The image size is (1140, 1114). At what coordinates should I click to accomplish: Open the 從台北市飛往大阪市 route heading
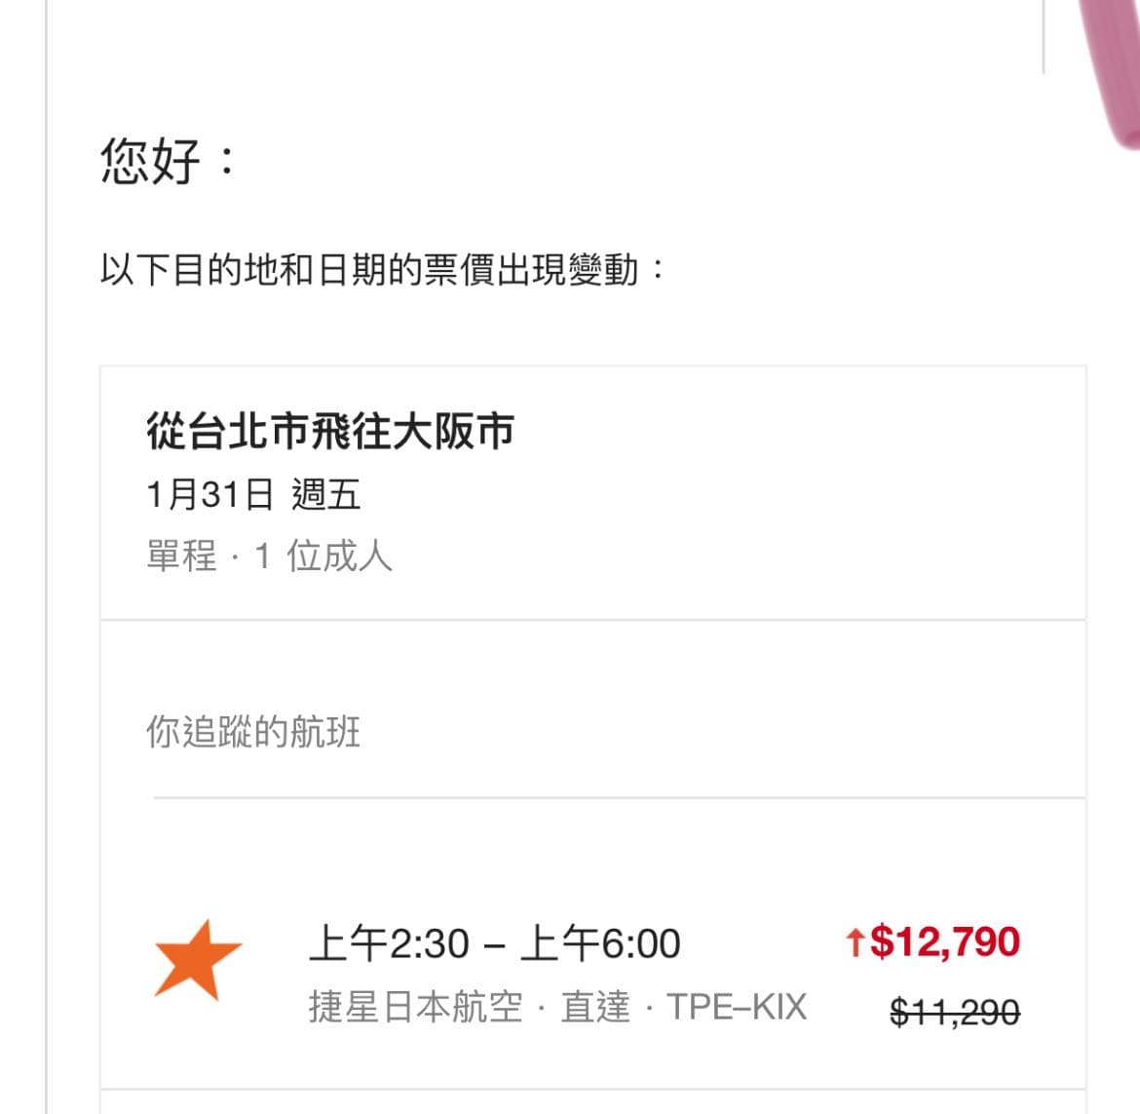click(330, 431)
